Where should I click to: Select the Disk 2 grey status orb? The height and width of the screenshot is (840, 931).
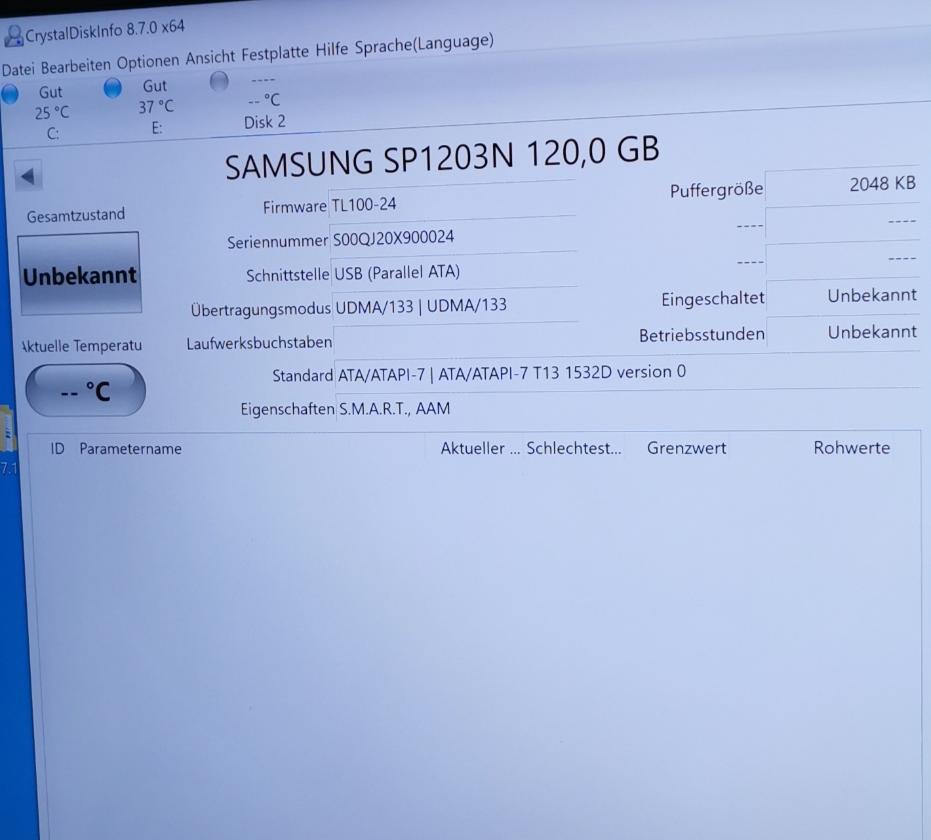coord(219,82)
